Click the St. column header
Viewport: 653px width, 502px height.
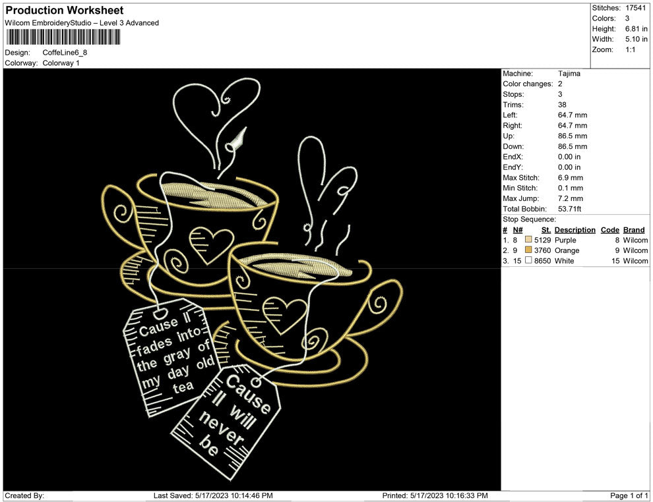coord(545,230)
